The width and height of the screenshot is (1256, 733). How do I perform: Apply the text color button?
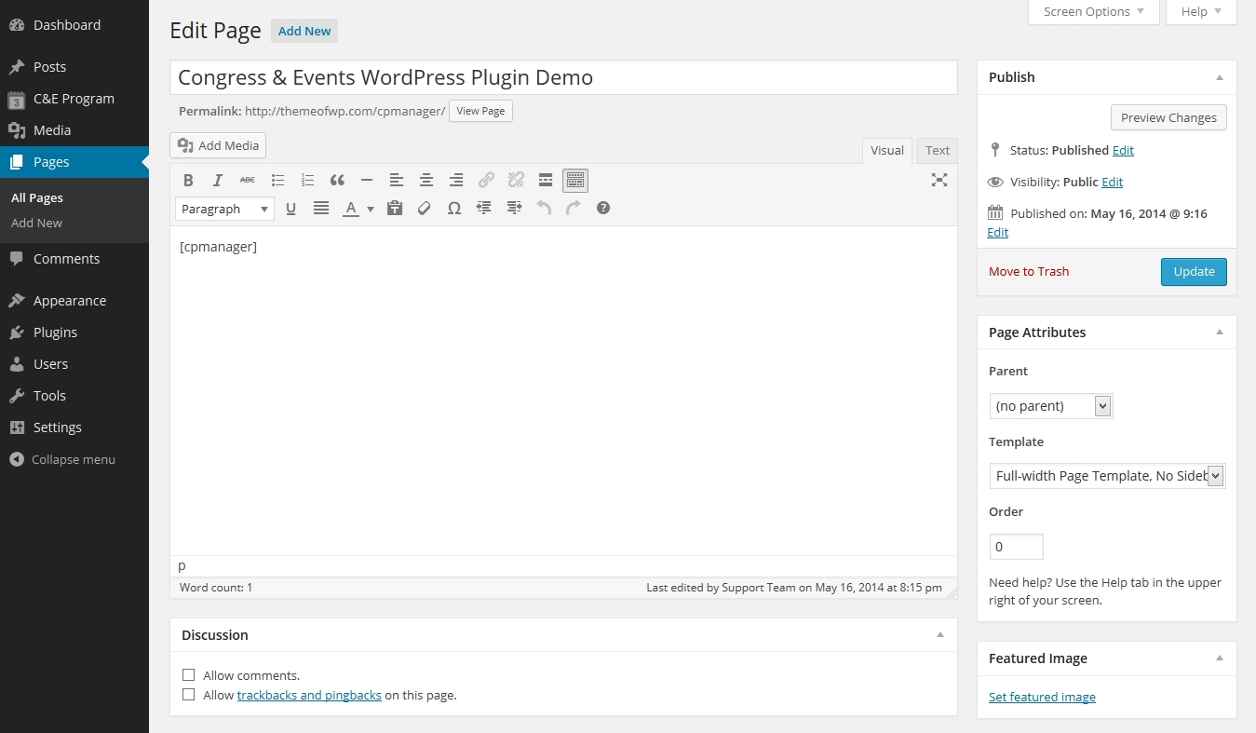[x=351, y=208]
